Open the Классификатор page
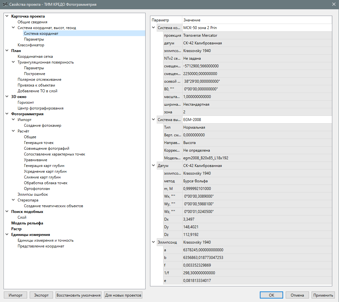This screenshot has width=339, height=302. click(31, 45)
